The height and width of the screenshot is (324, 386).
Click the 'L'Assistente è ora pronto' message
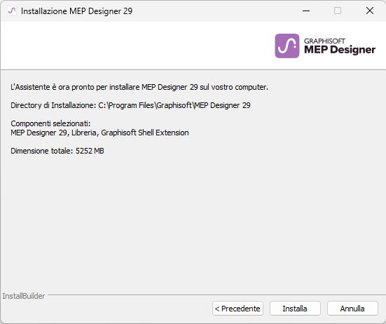(139, 87)
